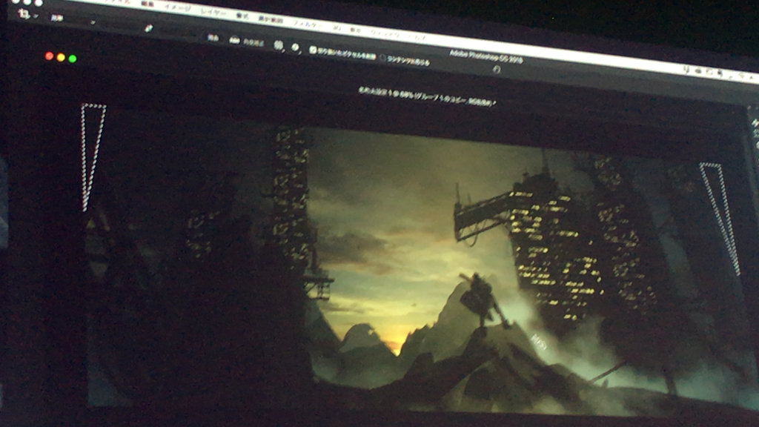Open the 選択範囲 menu
This screenshot has height=427, width=759.
click(270, 19)
